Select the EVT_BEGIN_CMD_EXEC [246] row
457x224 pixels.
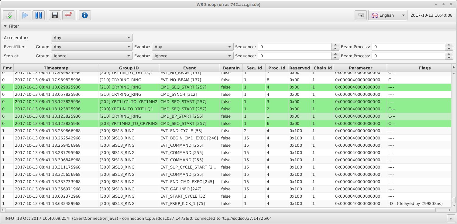pyautogui.click(x=226, y=138)
